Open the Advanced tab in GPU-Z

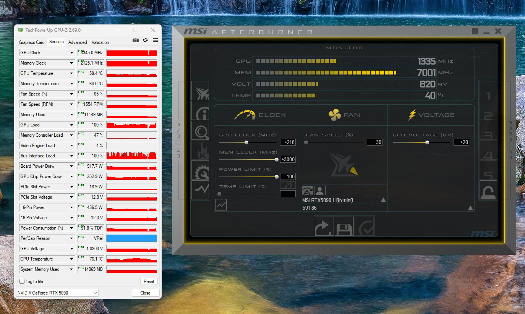pyautogui.click(x=78, y=42)
